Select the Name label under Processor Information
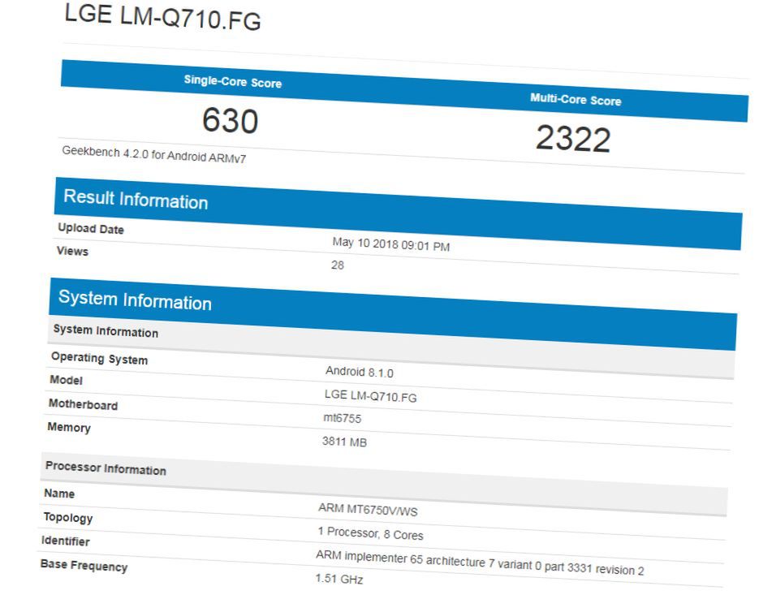772x595 pixels. (59, 493)
